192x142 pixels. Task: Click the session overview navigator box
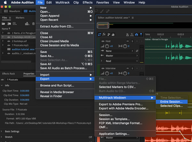point(103,25)
